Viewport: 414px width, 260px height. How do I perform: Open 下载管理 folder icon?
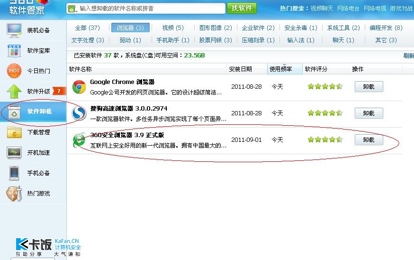point(15,132)
